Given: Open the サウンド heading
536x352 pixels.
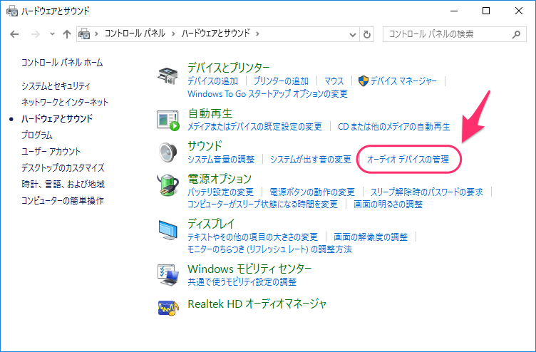Looking at the screenshot, I should point(205,146).
